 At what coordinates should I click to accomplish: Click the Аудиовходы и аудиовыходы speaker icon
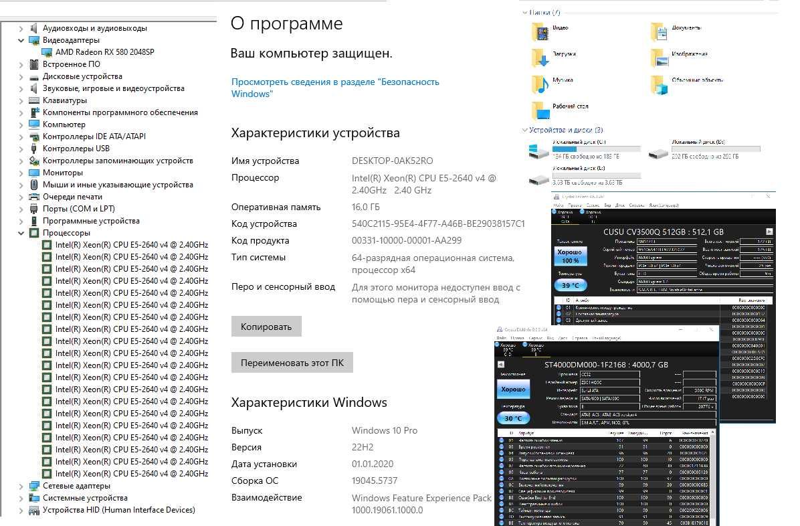point(34,28)
